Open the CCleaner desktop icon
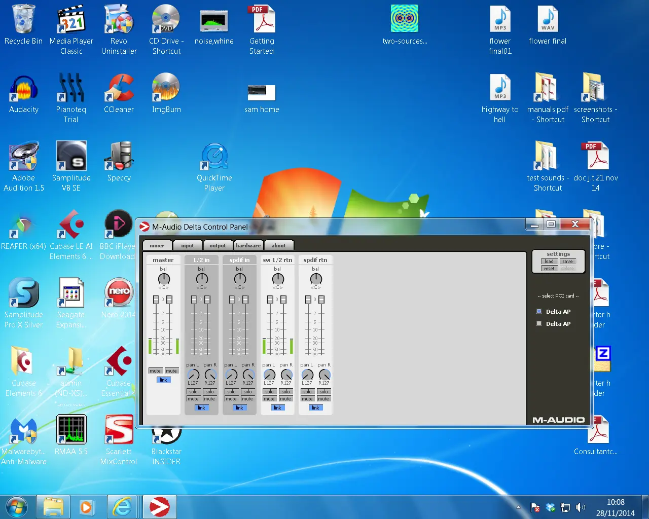649x519 pixels. point(119,94)
